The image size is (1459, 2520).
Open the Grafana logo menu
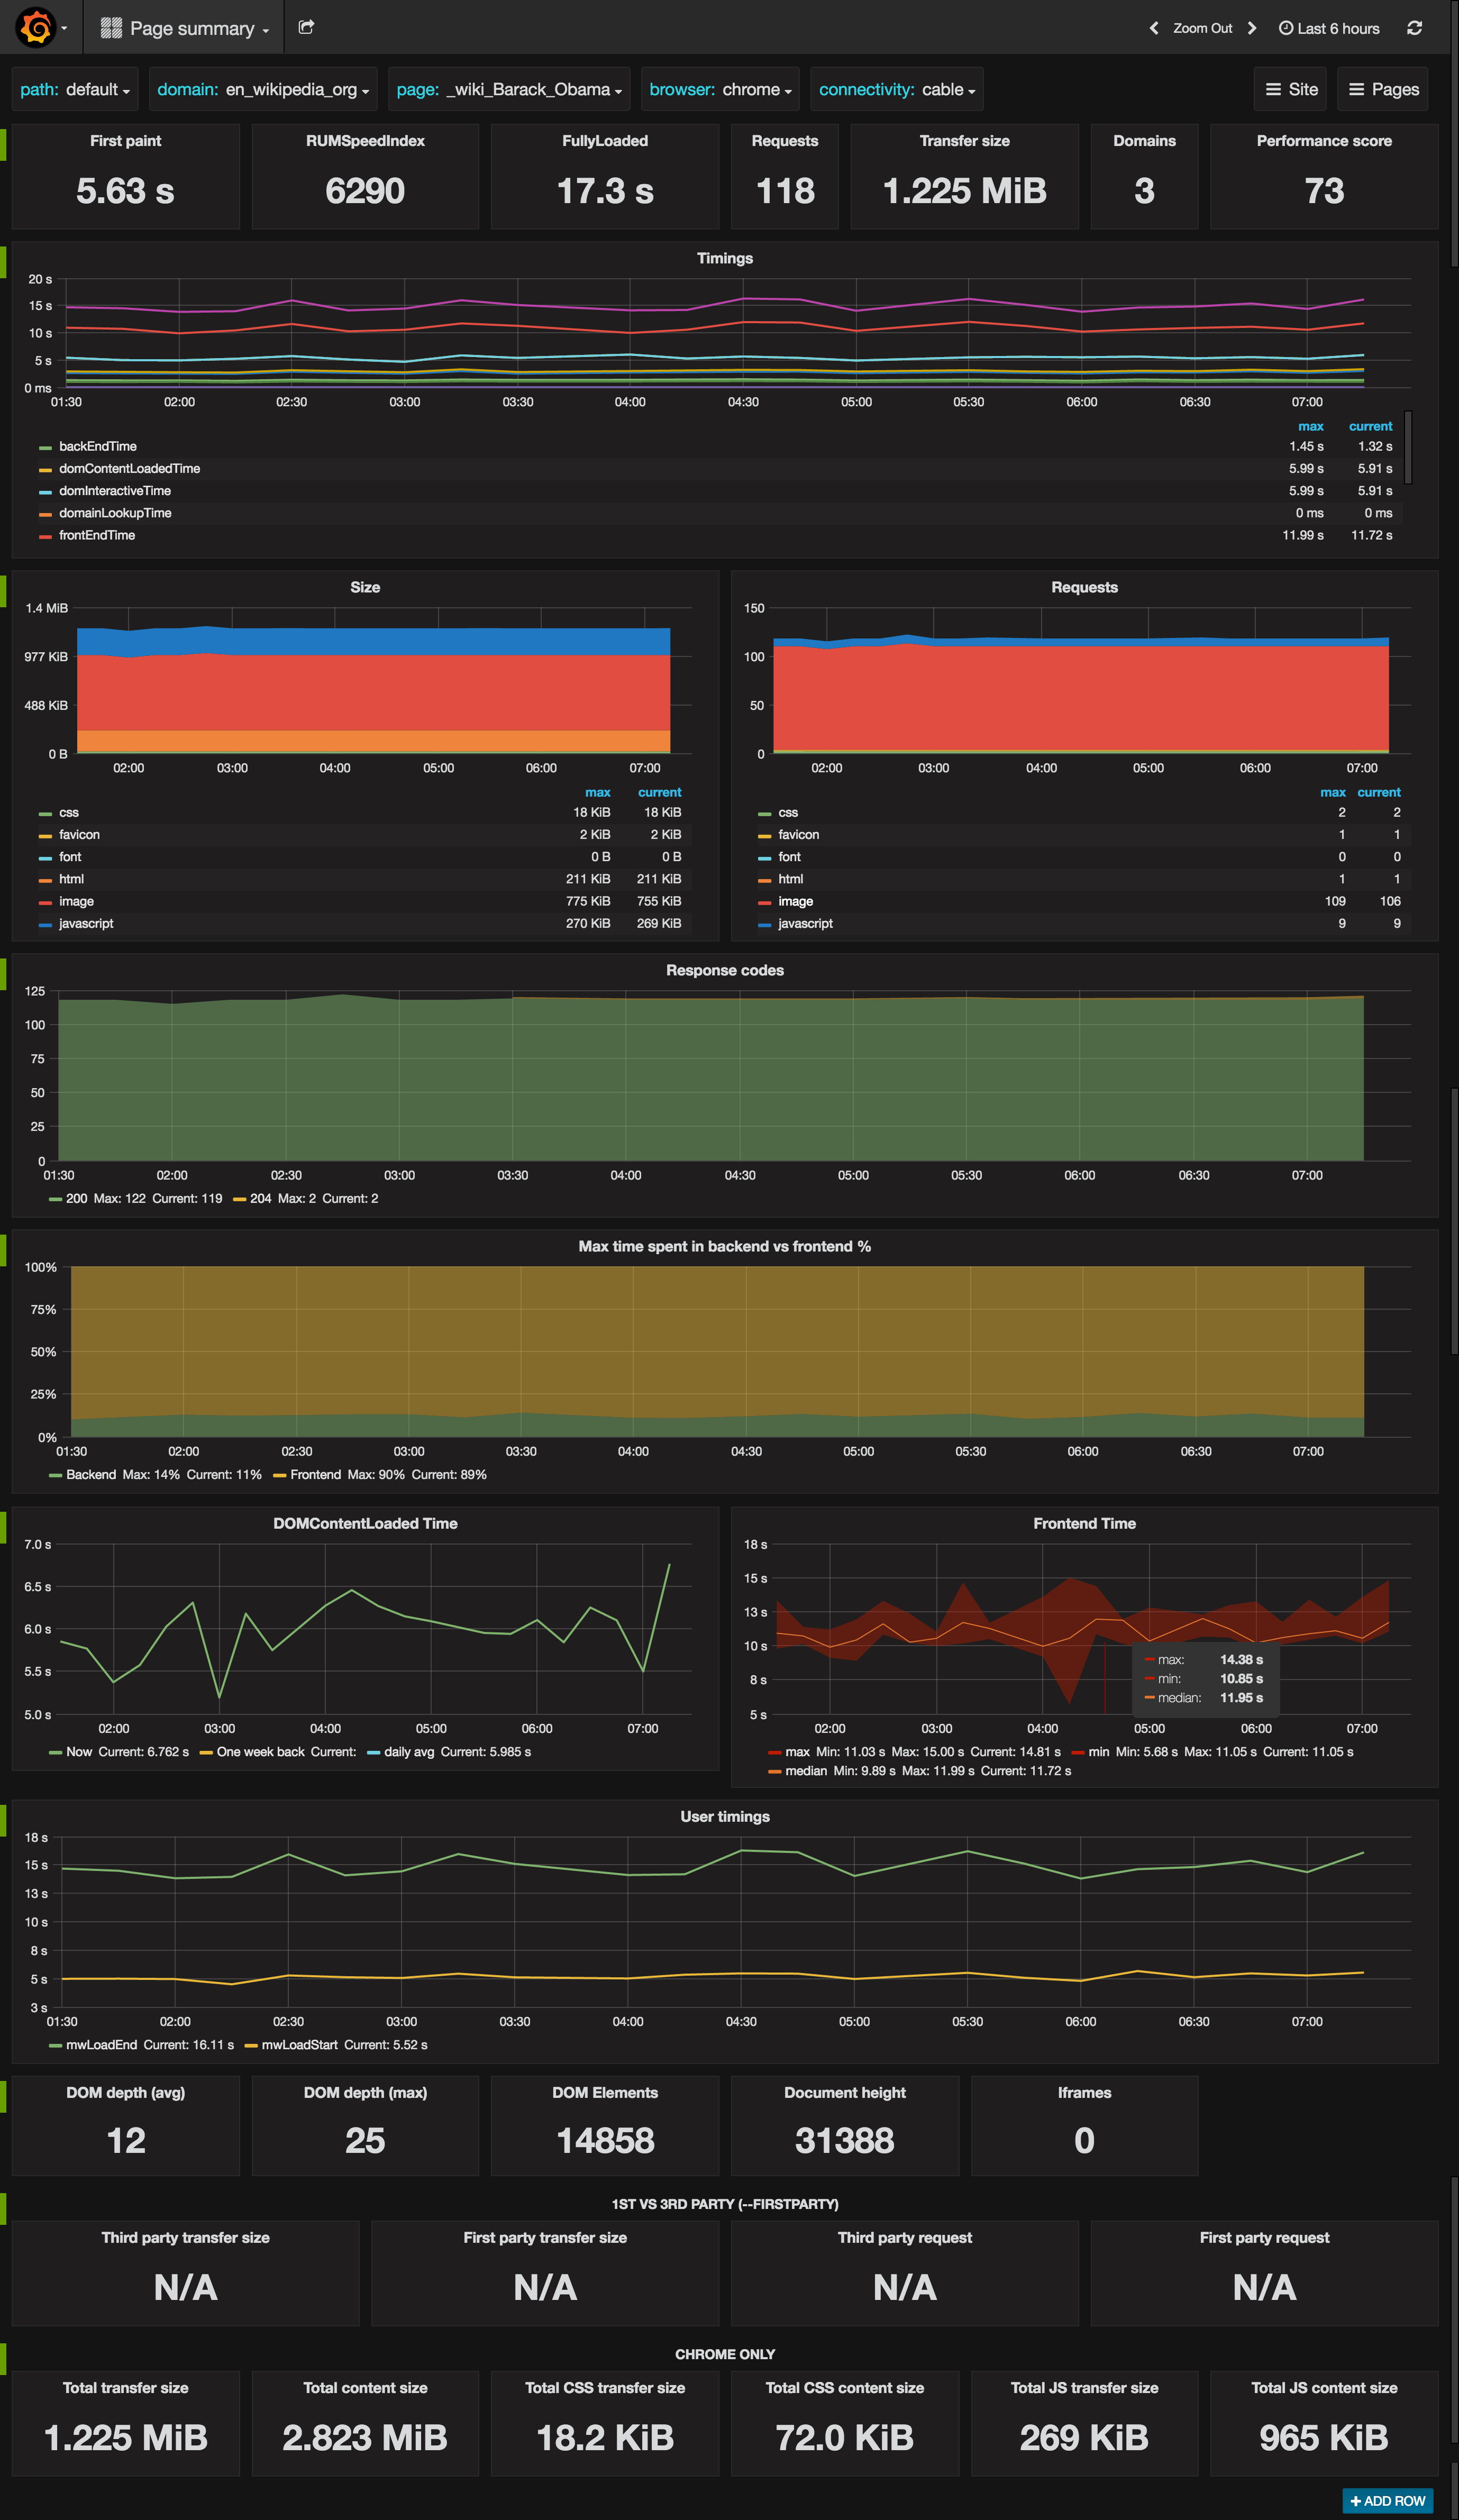coord(36,28)
